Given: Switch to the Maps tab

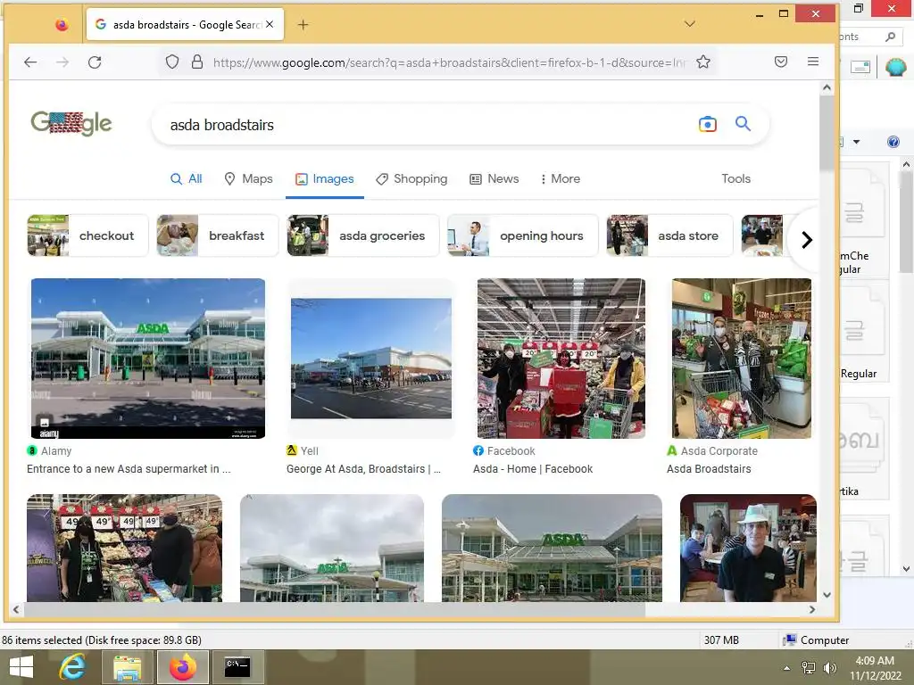Looking at the screenshot, I should tap(248, 178).
